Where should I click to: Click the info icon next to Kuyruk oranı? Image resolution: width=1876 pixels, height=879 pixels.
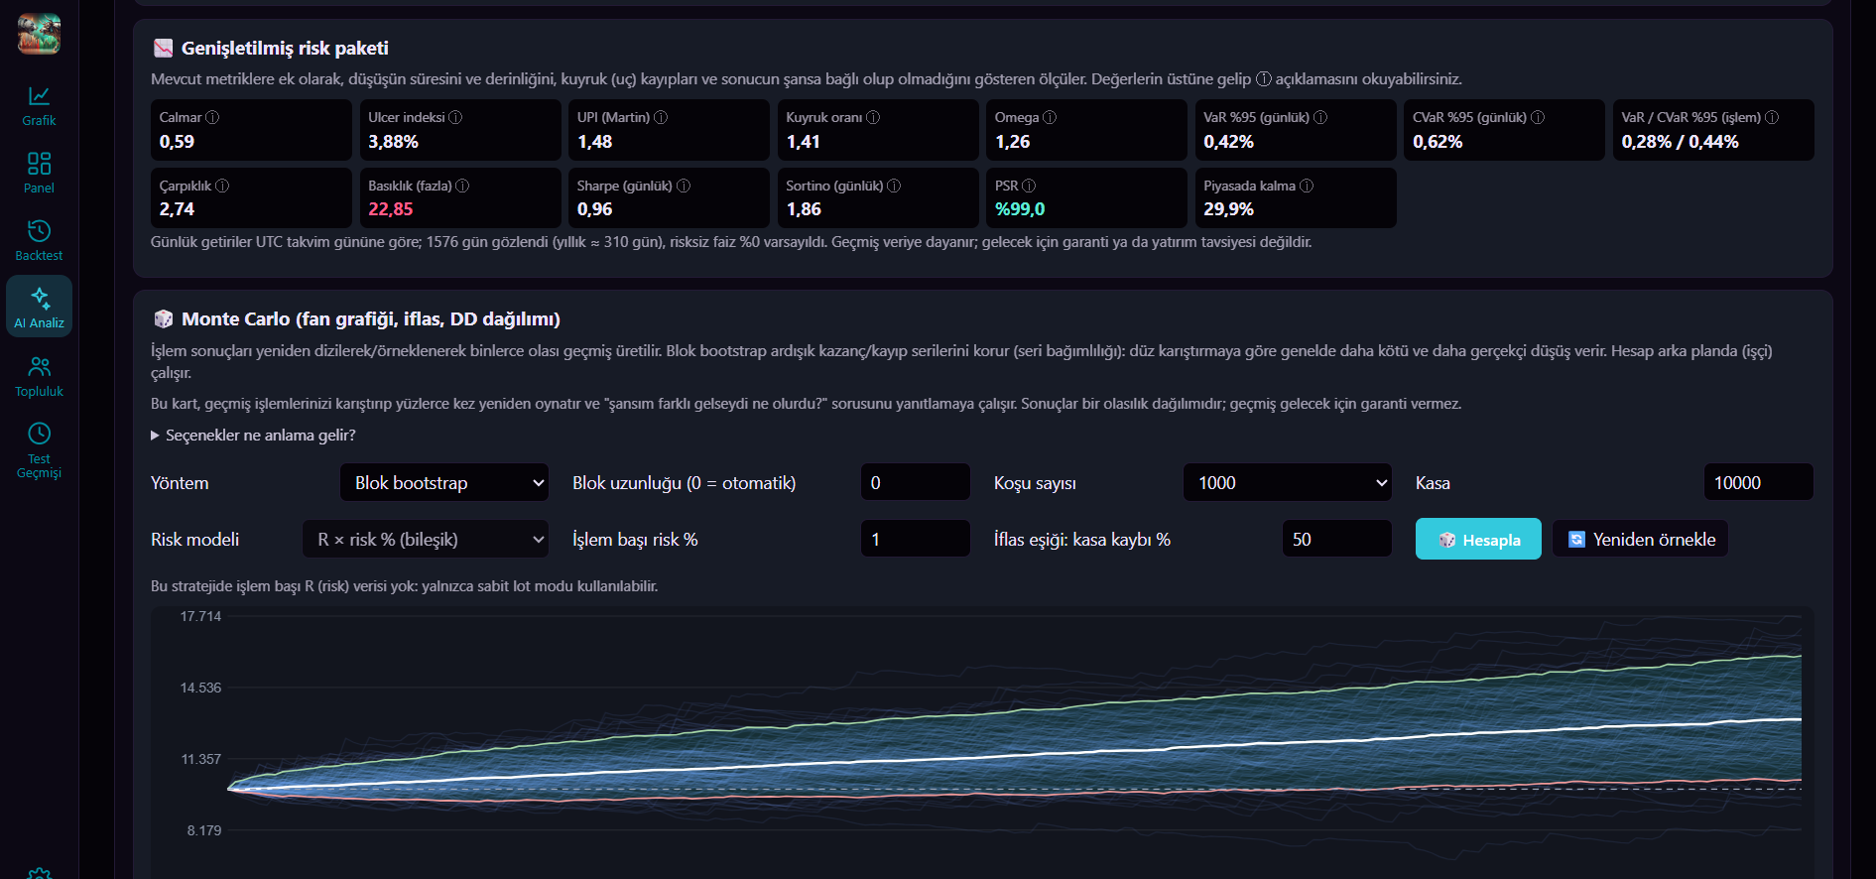(873, 117)
